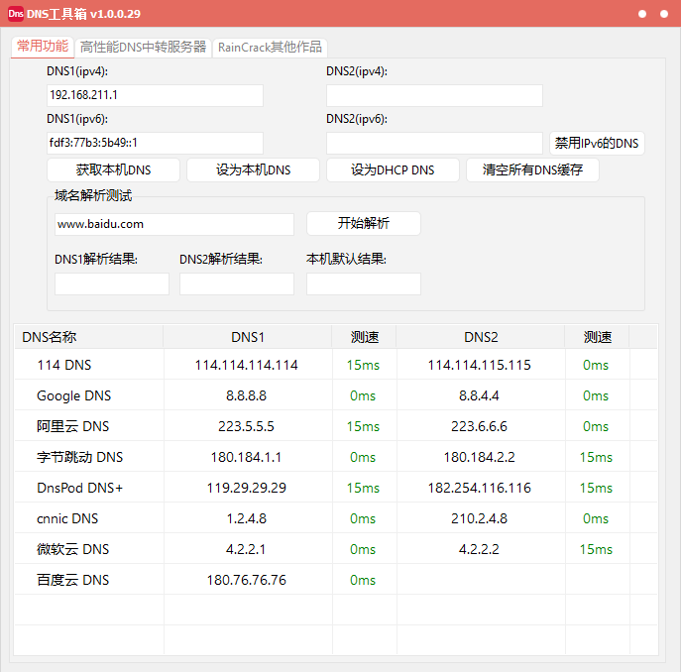
Task: Click the 0ms speed for 180.76.76.76
Action: pos(363,580)
